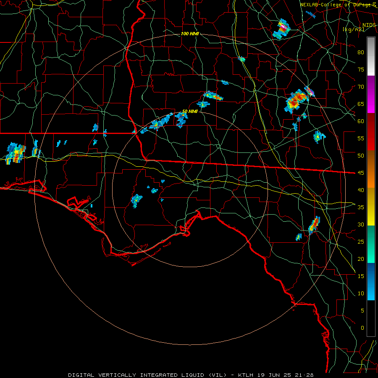Click the scale value 30
The image size is (378, 378).
(x=361, y=224)
